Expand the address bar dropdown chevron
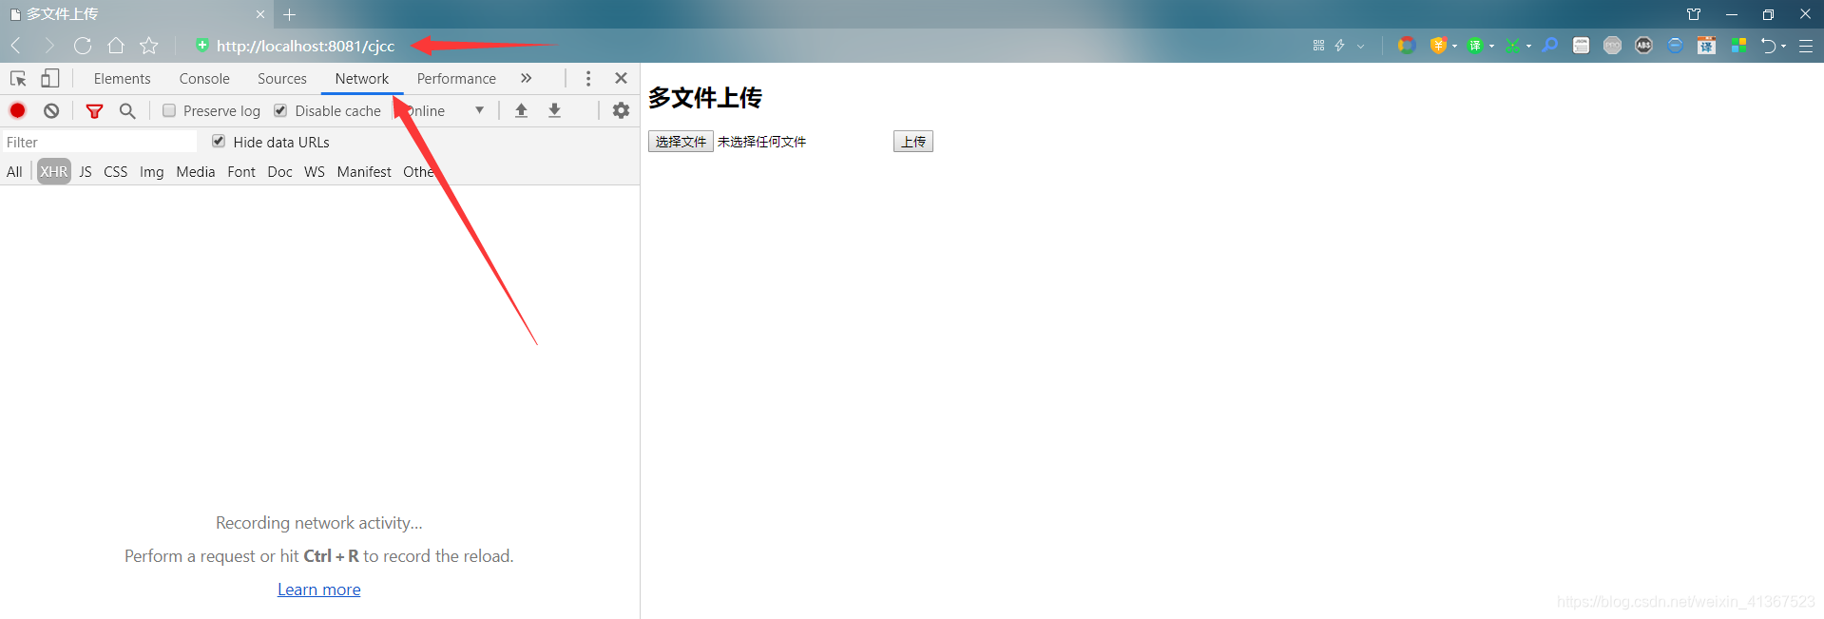 1361,46
